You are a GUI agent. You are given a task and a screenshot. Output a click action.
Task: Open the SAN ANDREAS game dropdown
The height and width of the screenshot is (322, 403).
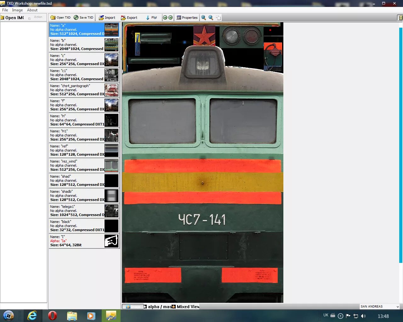[x=380, y=307]
